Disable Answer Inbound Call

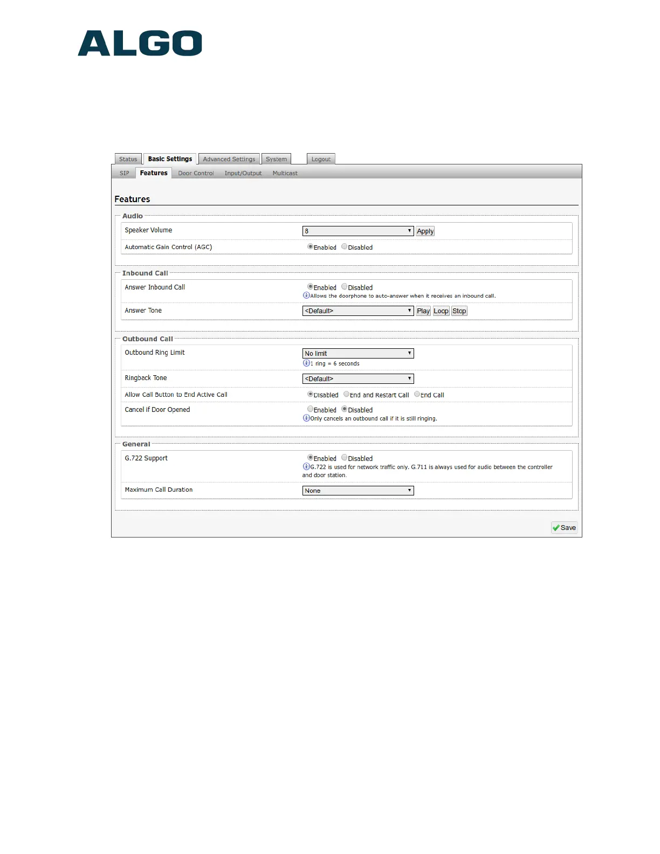click(344, 287)
